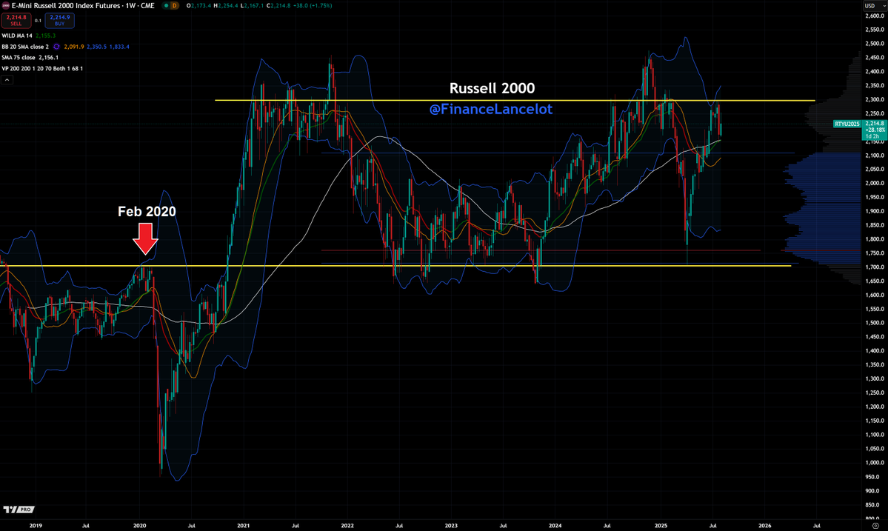Click the 1,000.0 price axis label

pos(875,463)
